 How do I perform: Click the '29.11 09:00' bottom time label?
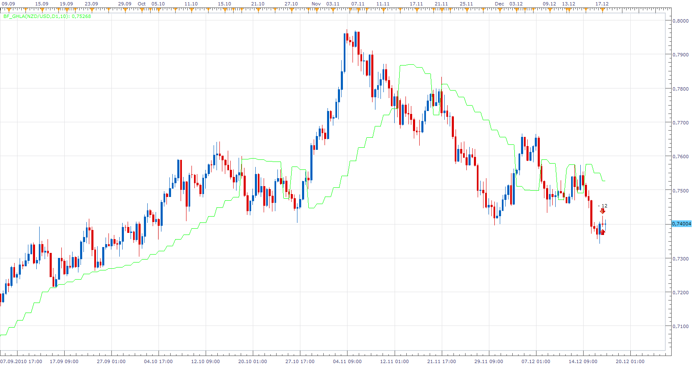[489, 361]
